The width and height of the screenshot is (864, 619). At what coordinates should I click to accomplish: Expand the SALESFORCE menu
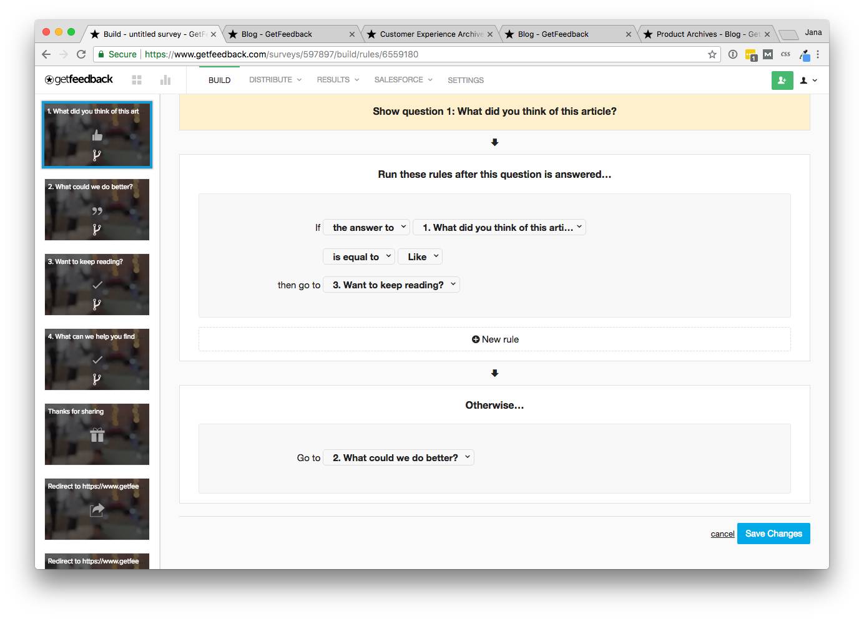403,80
